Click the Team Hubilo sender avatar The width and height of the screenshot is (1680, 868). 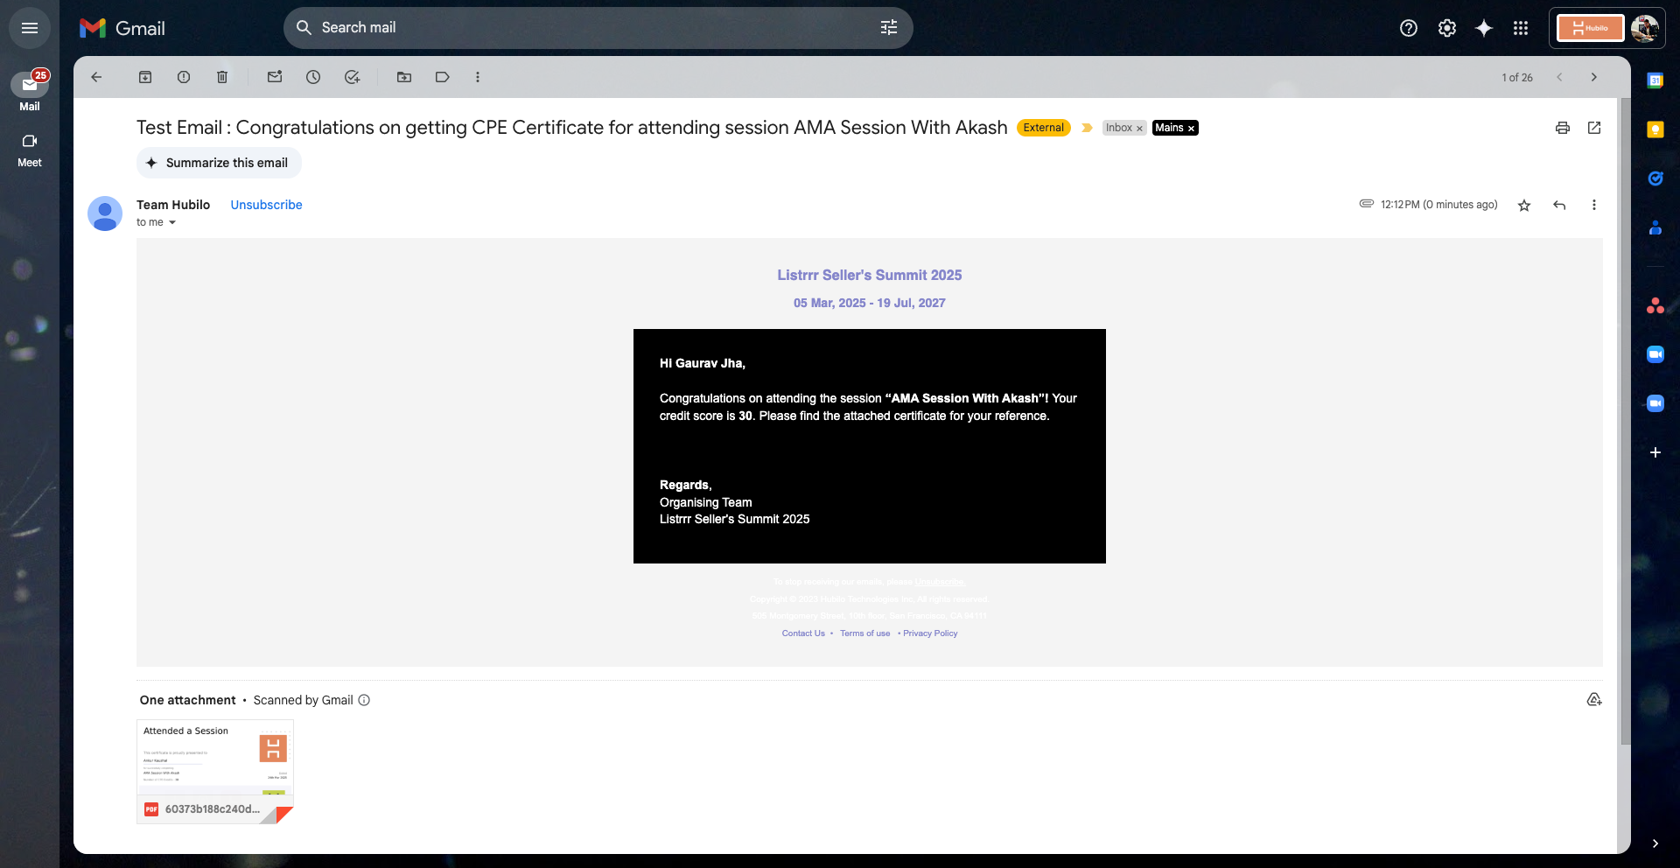point(105,213)
